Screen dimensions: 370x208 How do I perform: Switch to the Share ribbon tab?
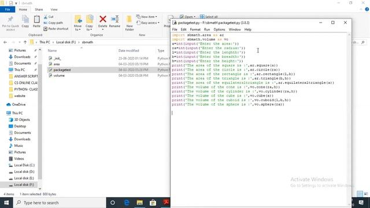[39, 9]
